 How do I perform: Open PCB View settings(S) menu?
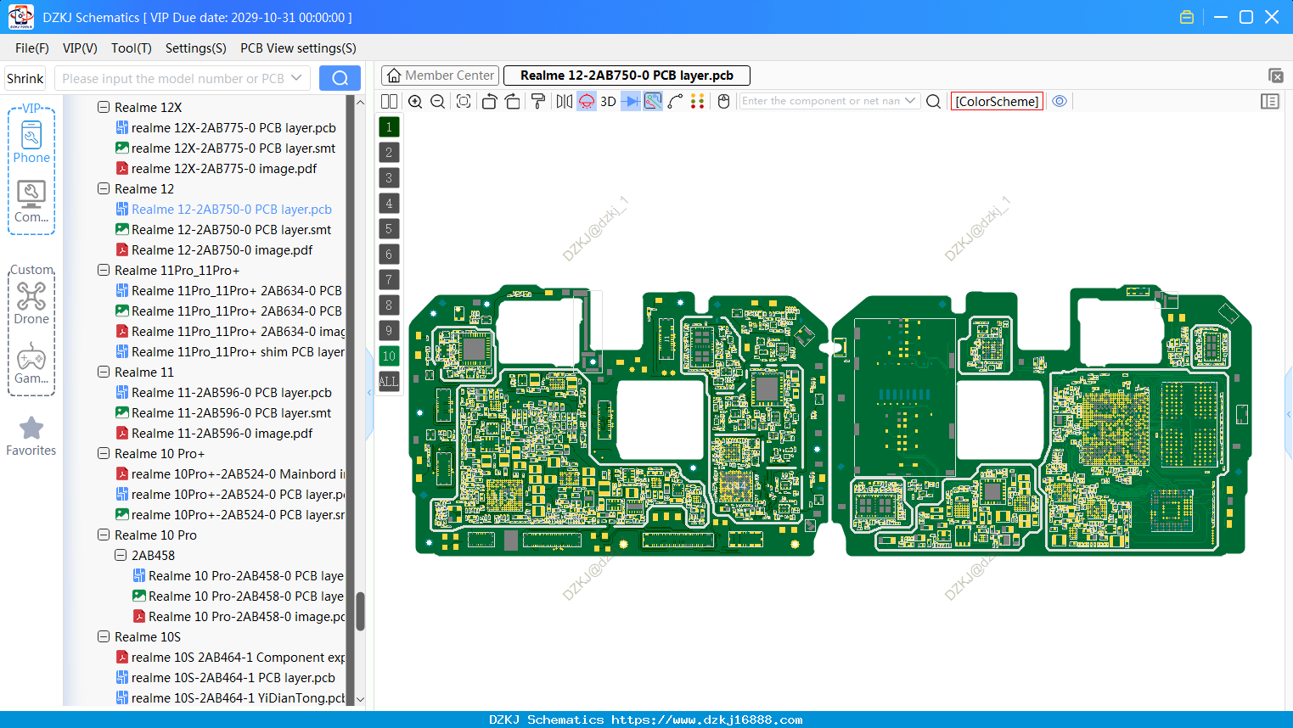pyautogui.click(x=298, y=48)
